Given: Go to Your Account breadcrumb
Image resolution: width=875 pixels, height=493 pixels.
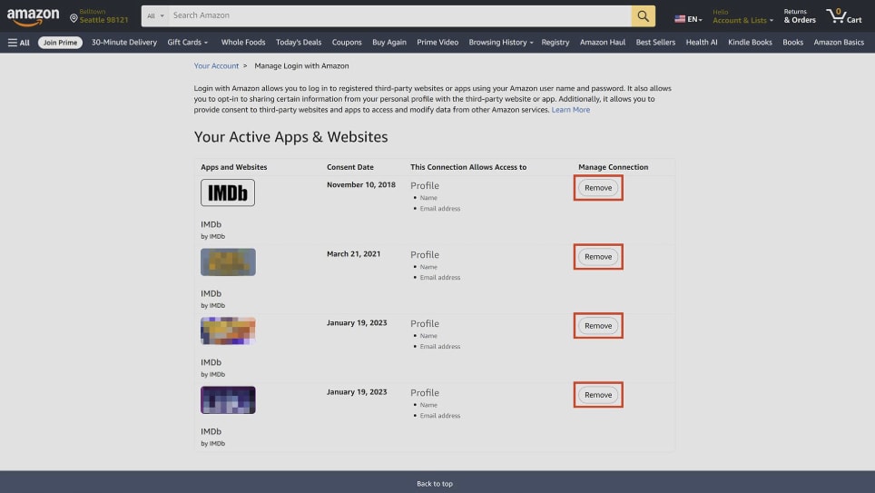Looking at the screenshot, I should point(216,66).
